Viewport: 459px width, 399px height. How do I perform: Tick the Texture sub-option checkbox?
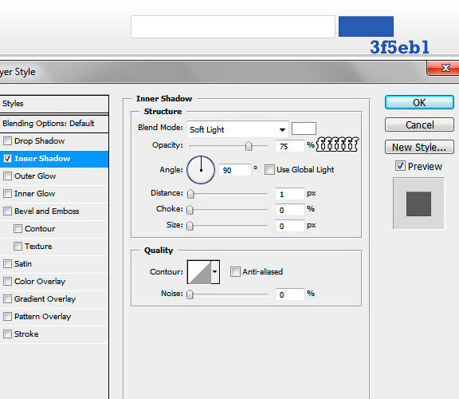click(x=18, y=247)
